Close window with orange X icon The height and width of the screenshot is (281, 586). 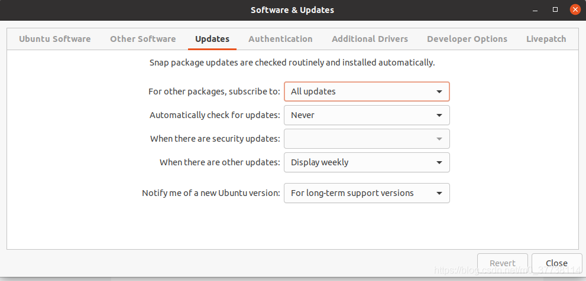click(x=575, y=9)
